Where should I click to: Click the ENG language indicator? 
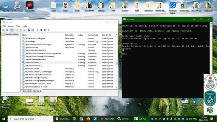click(x=195, y=119)
